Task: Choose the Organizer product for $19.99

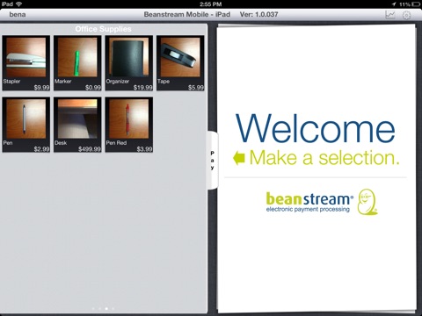Action: point(129,63)
